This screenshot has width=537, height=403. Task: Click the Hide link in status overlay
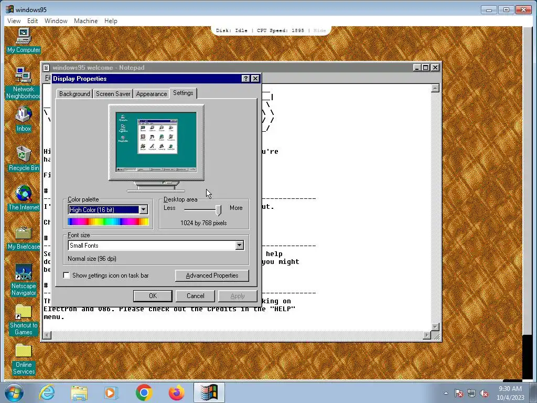(319, 30)
